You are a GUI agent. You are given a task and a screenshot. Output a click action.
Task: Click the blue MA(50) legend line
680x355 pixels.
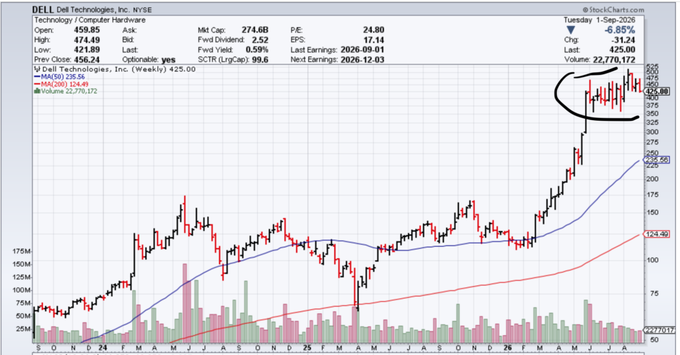[x=37, y=77]
